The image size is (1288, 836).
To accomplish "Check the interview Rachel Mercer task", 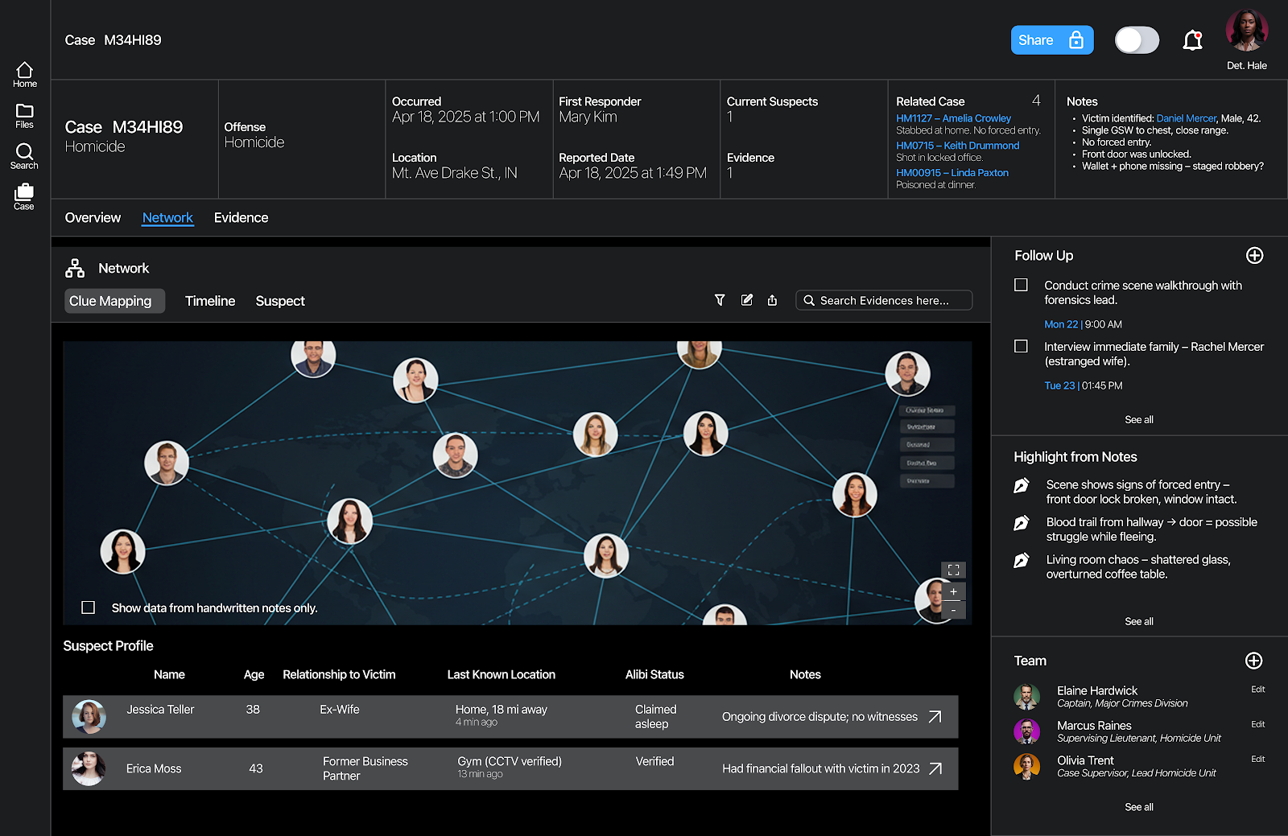I will 1021,346.
